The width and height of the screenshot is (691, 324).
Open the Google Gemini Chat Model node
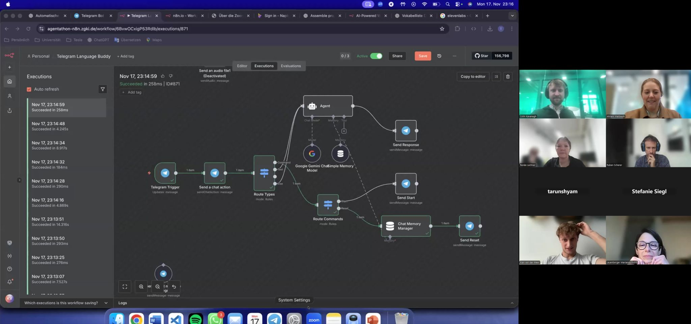click(312, 154)
